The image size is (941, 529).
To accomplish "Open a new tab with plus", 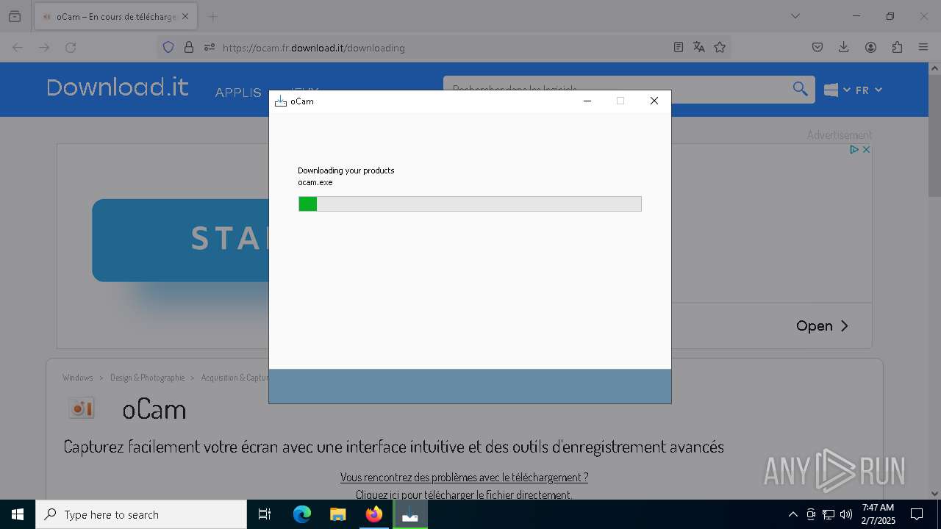I will tap(213, 16).
